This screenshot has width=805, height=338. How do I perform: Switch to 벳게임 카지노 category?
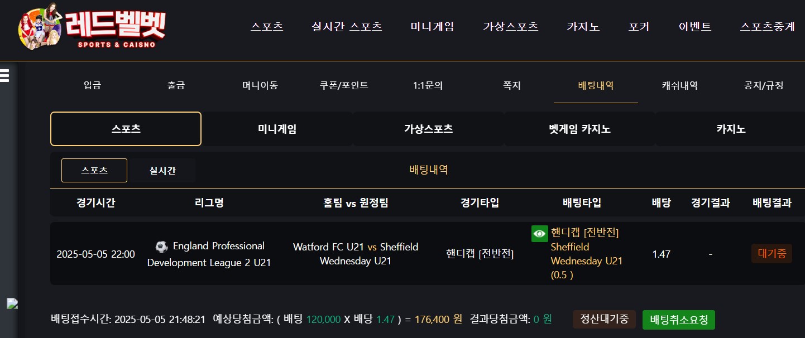579,129
